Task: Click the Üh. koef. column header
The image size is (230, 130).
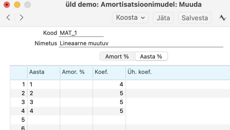Action: click(x=178, y=72)
